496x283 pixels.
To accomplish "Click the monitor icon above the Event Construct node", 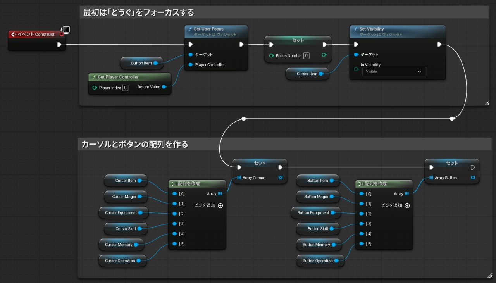I will click(x=65, y=30).
